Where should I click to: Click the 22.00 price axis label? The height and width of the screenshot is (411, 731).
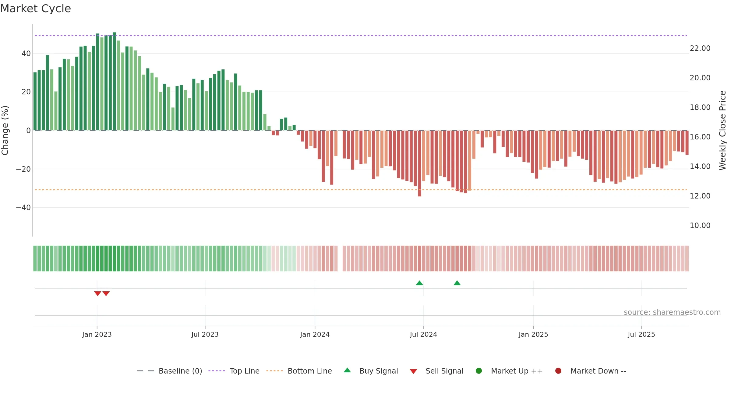[700, 48]
